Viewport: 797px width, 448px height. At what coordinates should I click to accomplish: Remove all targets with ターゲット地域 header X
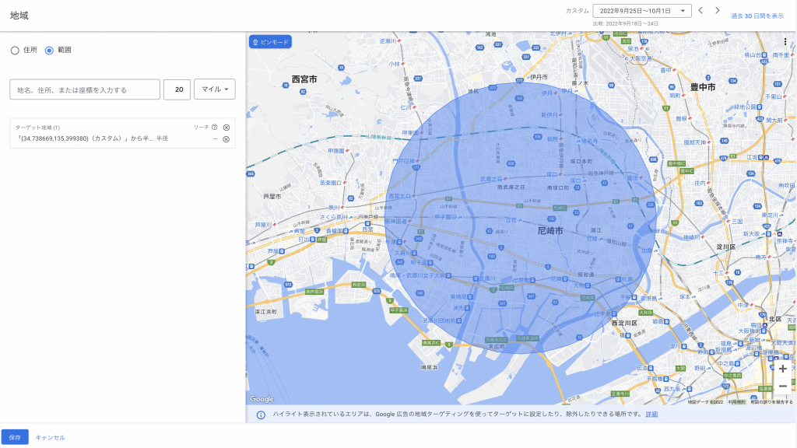point(226,128)
